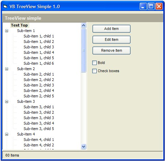Click the TreeView simple header text
This screenshot has height=161, width=165.
tap(23, 18)
